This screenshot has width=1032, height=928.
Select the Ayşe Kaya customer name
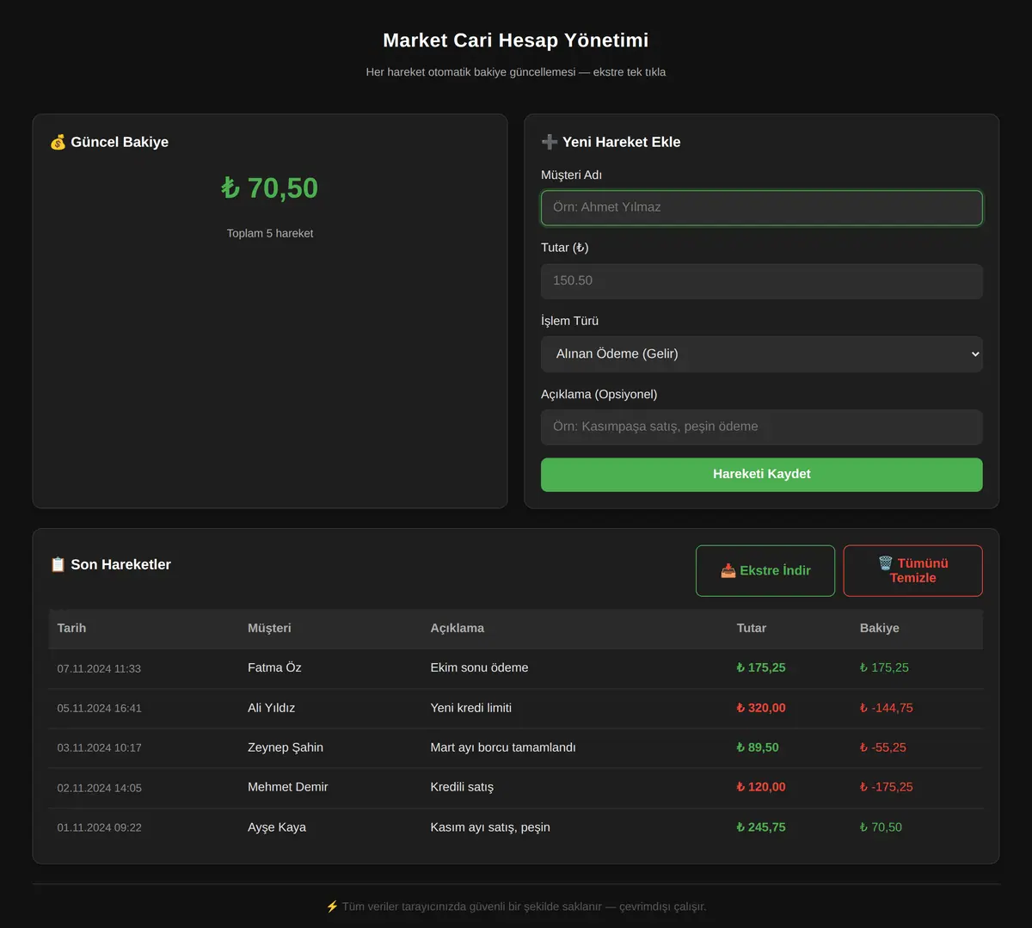(x=277, y=827)
